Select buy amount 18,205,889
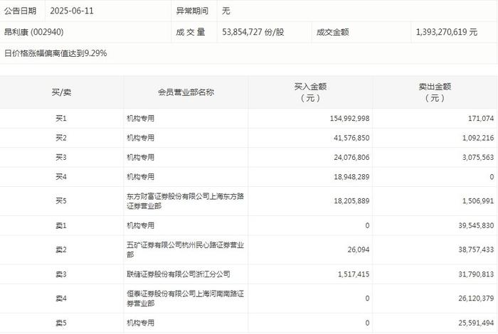 [x=351, y=201]
